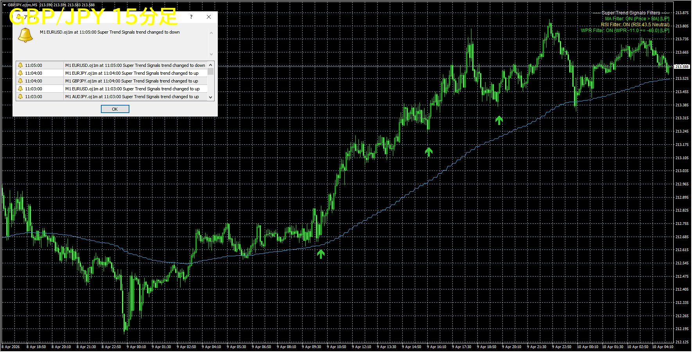Click the current price label 213.588 on axis

(682, 66)
